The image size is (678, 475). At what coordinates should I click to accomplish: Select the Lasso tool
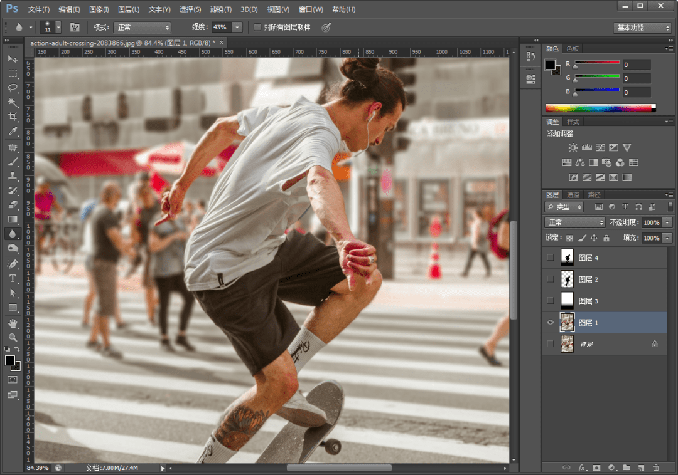(x=13, y=88)
